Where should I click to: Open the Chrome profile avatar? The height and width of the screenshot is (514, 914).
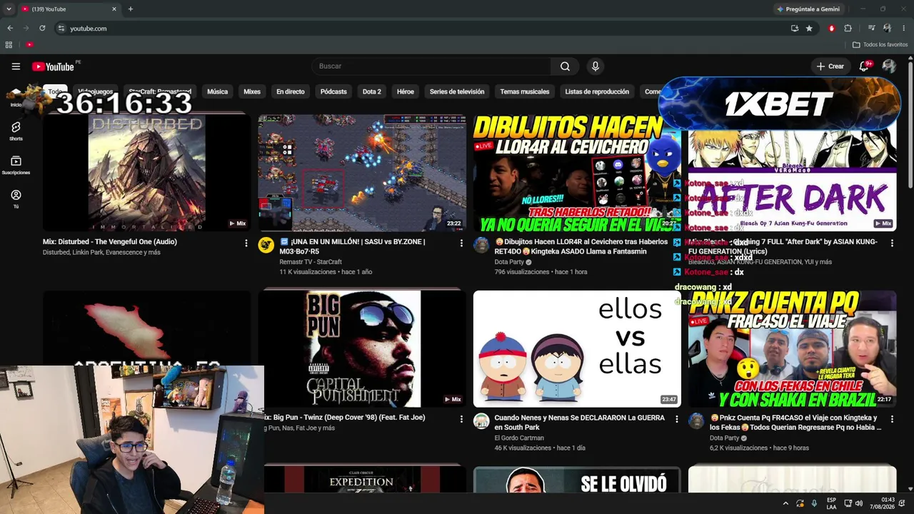[x=887, y=29]
